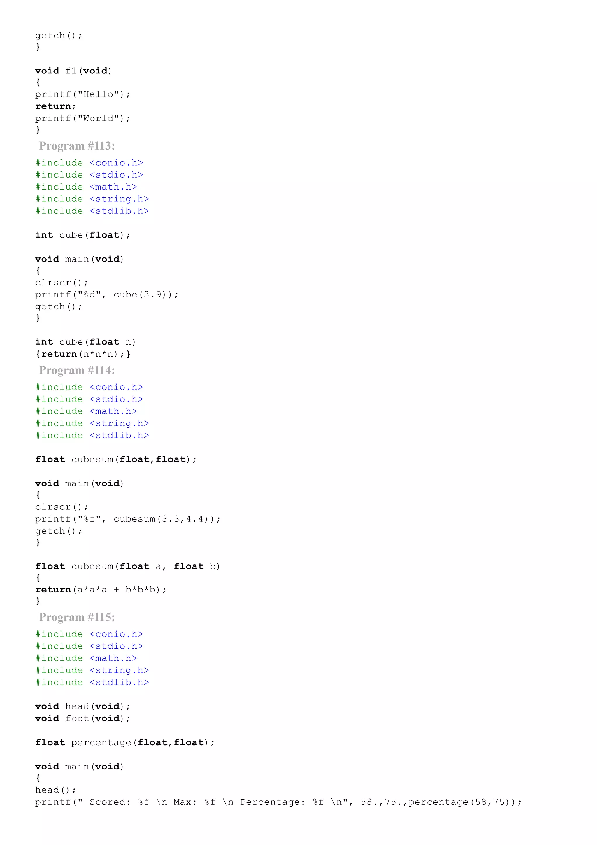Click the line 'return(a*a*a + b*b*b);'
The height and width of the screenshot is (845, 597).
point(101,590)
